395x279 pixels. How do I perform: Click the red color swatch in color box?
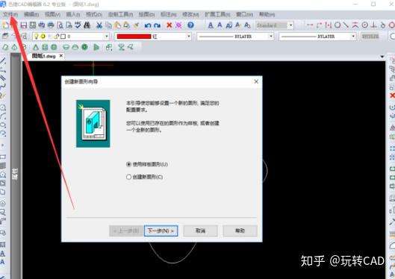(134, 37)
